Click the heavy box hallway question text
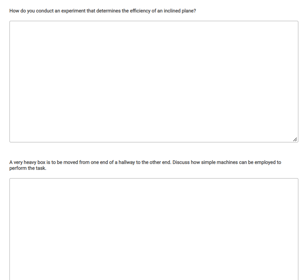The height and width of the screenshot is (280, 306). 145,165
